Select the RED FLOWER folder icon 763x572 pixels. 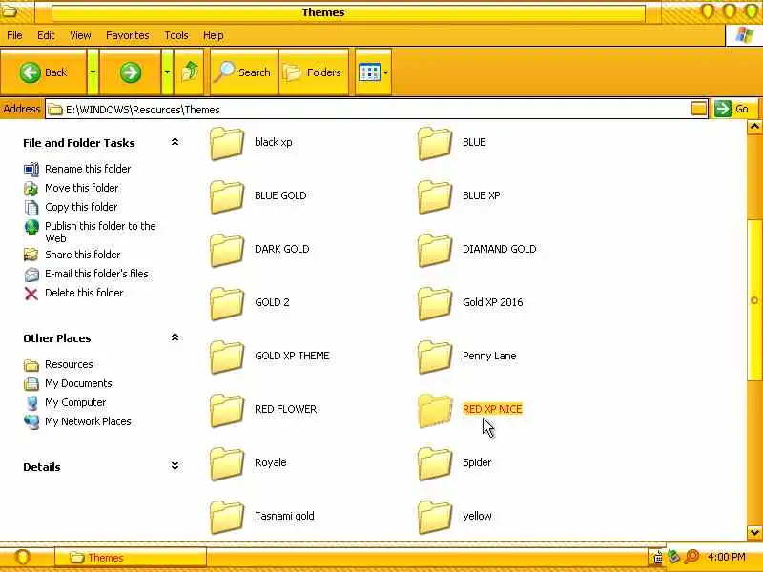tap(227, 411)
